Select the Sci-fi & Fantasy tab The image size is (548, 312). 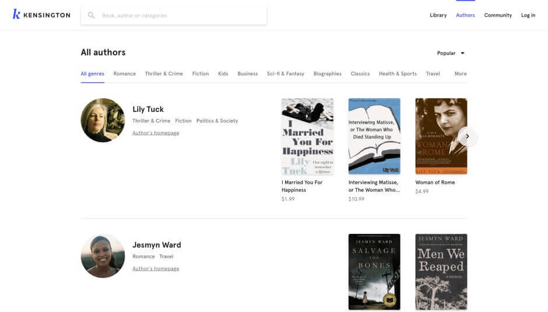pyautogui.click(x=285, y=74)
